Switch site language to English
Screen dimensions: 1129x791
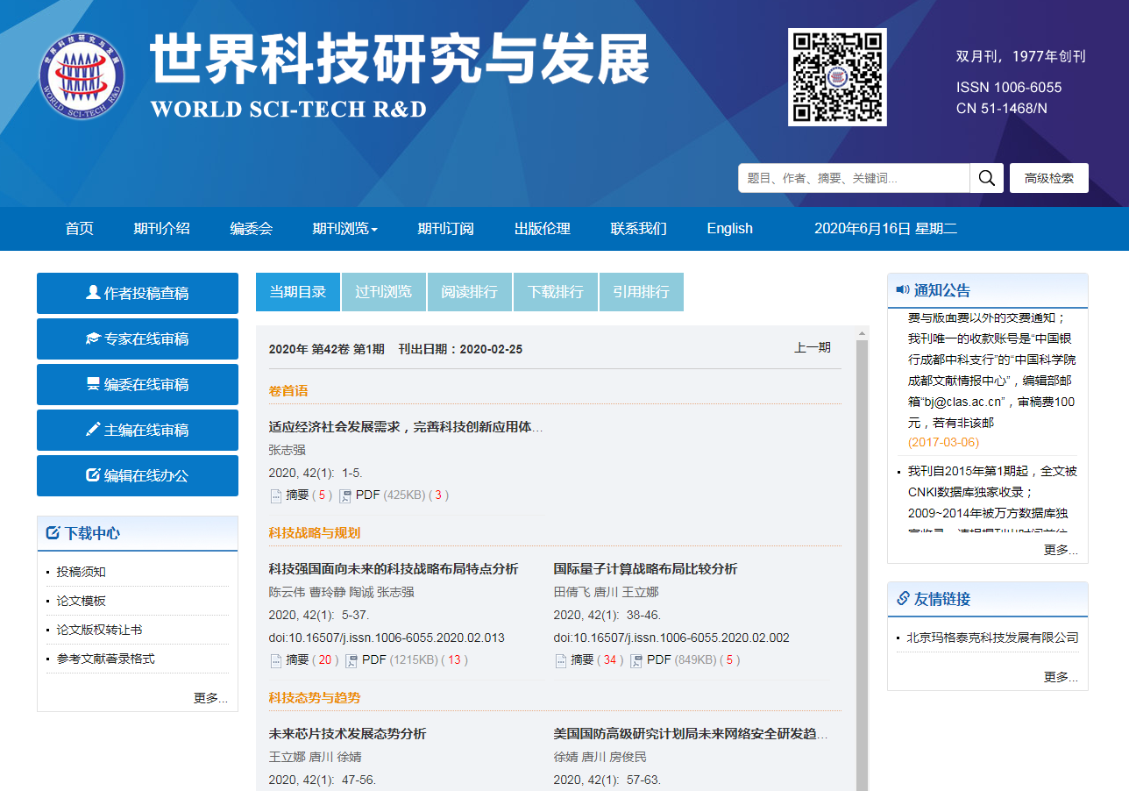(x=729, y=229)
